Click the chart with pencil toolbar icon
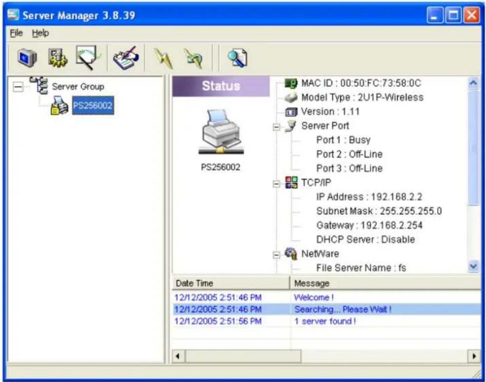The height and width of the screenshot is (382, 486). tap(88, 57)
